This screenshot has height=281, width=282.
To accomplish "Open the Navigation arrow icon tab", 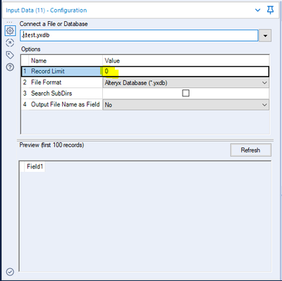I will click(x=10, y=43).
